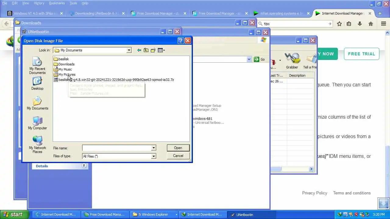
Task: Open the Firefox hamburger menu
Action: 384,24
